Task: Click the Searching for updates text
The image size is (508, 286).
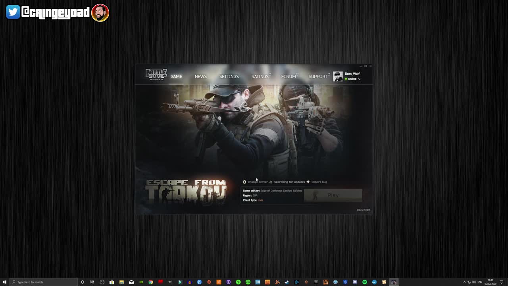Action: 290,182
